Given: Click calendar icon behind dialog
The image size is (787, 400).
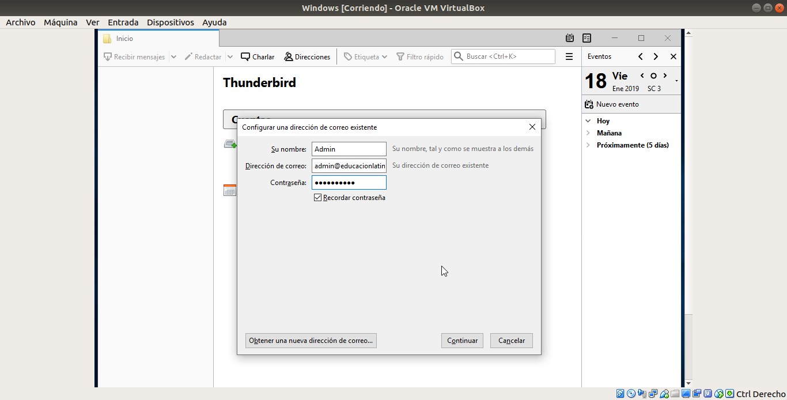Looking at the screenshot, I should tap(230, 190).
